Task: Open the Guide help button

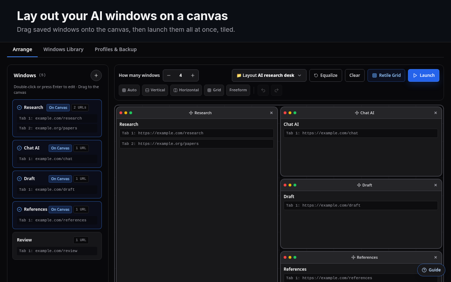Action: coord(431,270)
